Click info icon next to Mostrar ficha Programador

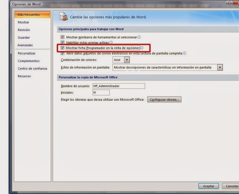(142, 48)
